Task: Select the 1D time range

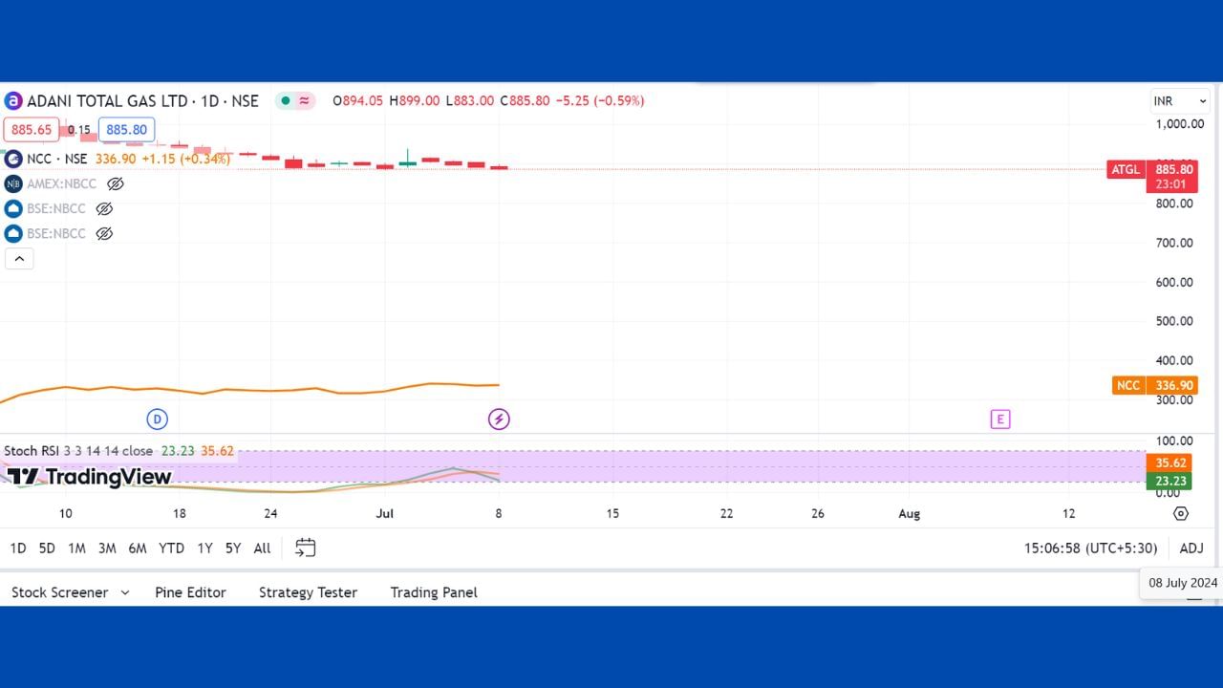Action: [x=18, y=548]
